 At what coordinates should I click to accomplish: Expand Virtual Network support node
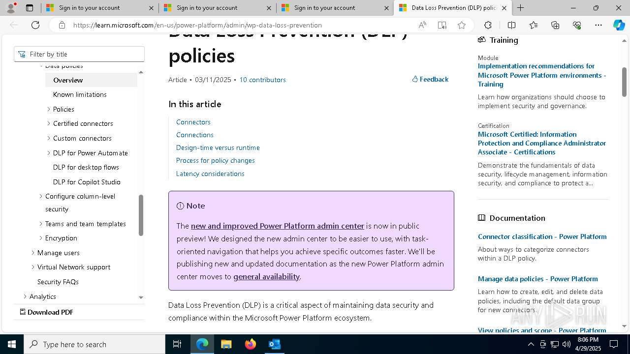point(33,267)
